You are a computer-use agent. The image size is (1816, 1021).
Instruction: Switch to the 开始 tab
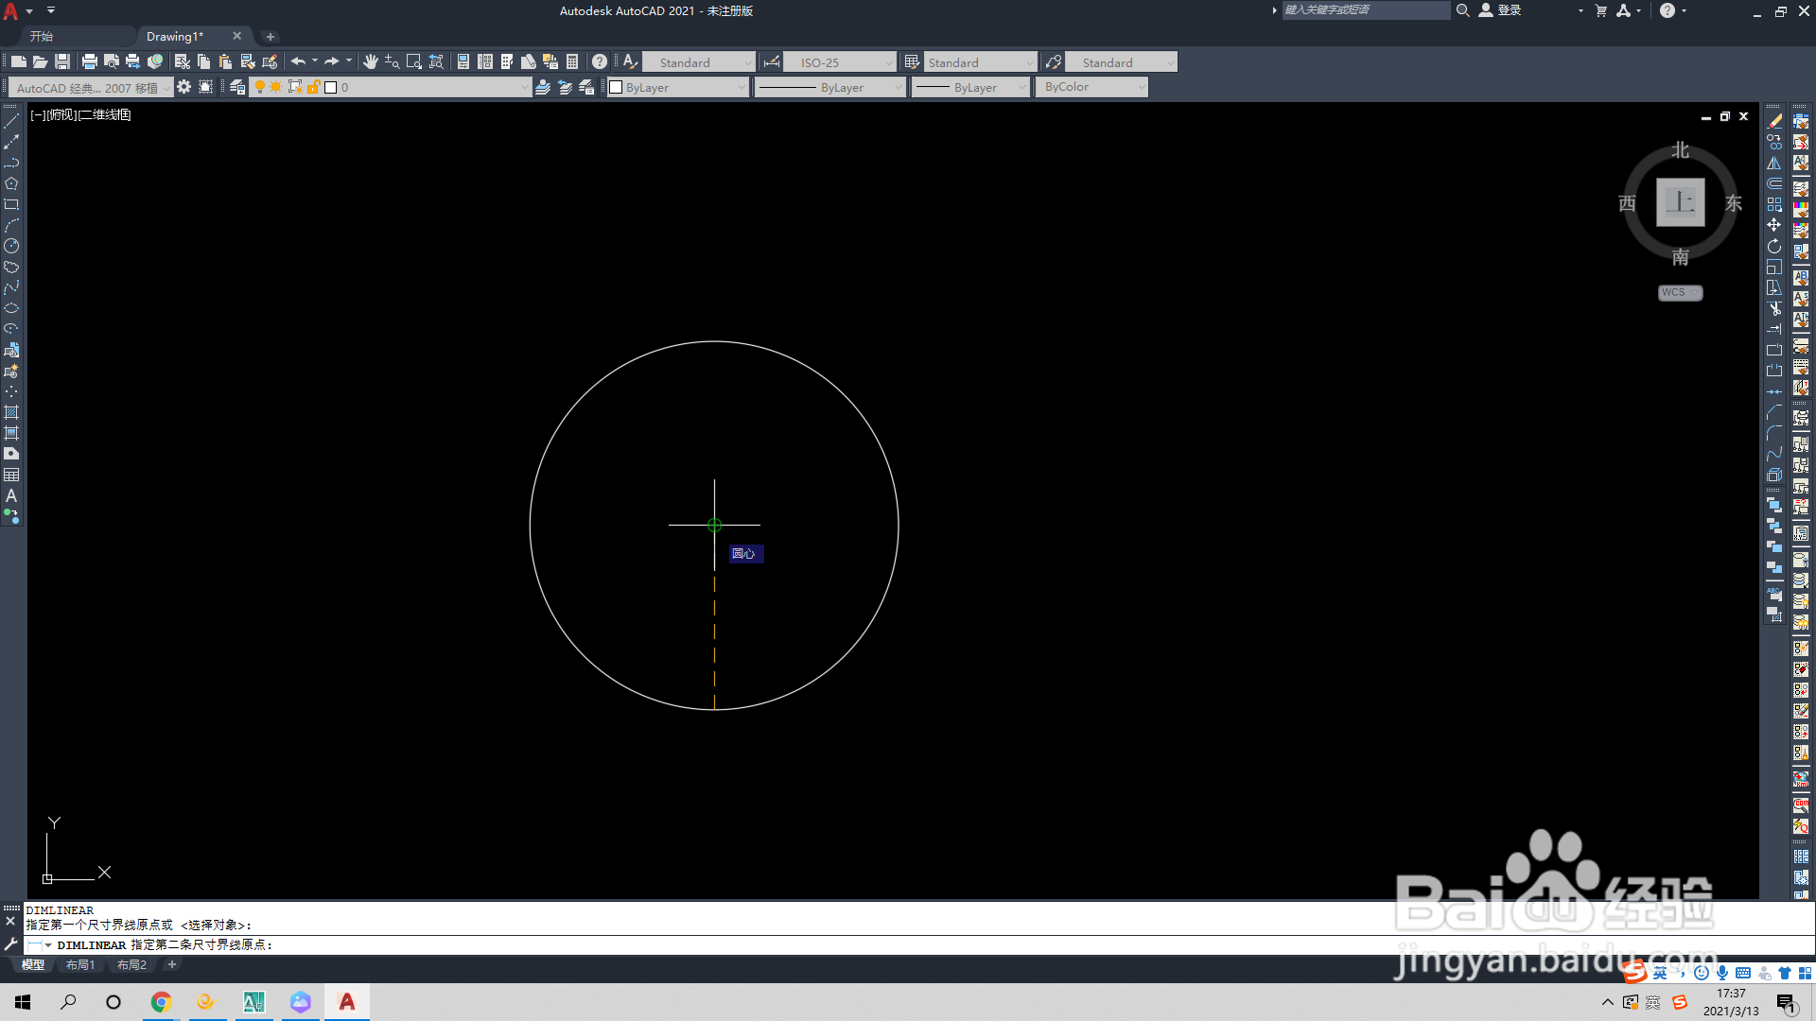[x=42, y=36]
